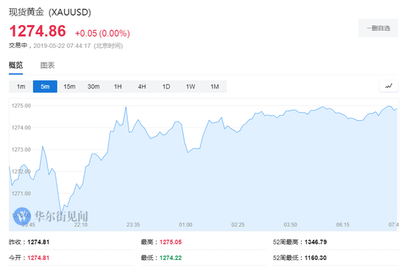Click the 删自选 remove-from-watchlist button

point(378,28)
